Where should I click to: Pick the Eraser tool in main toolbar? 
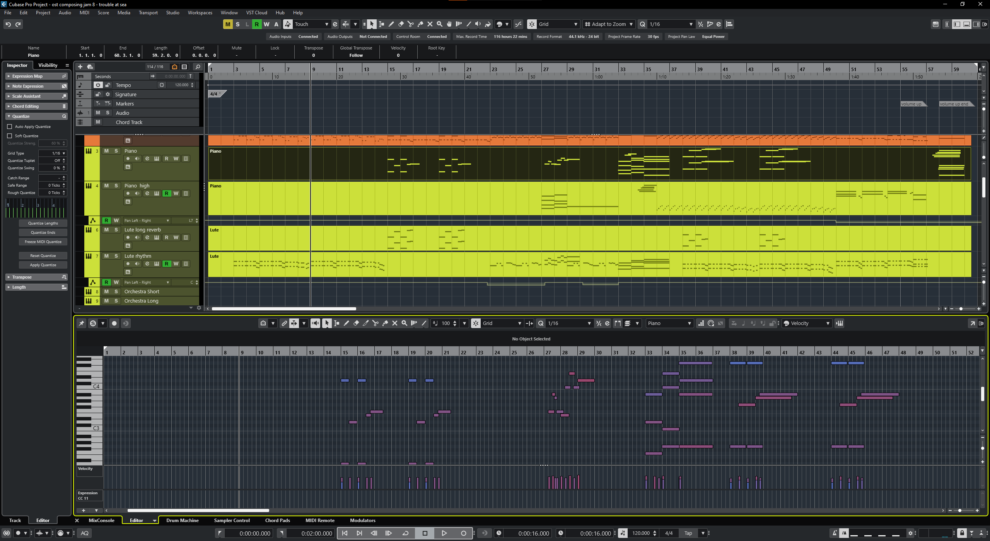click(401, 24)
